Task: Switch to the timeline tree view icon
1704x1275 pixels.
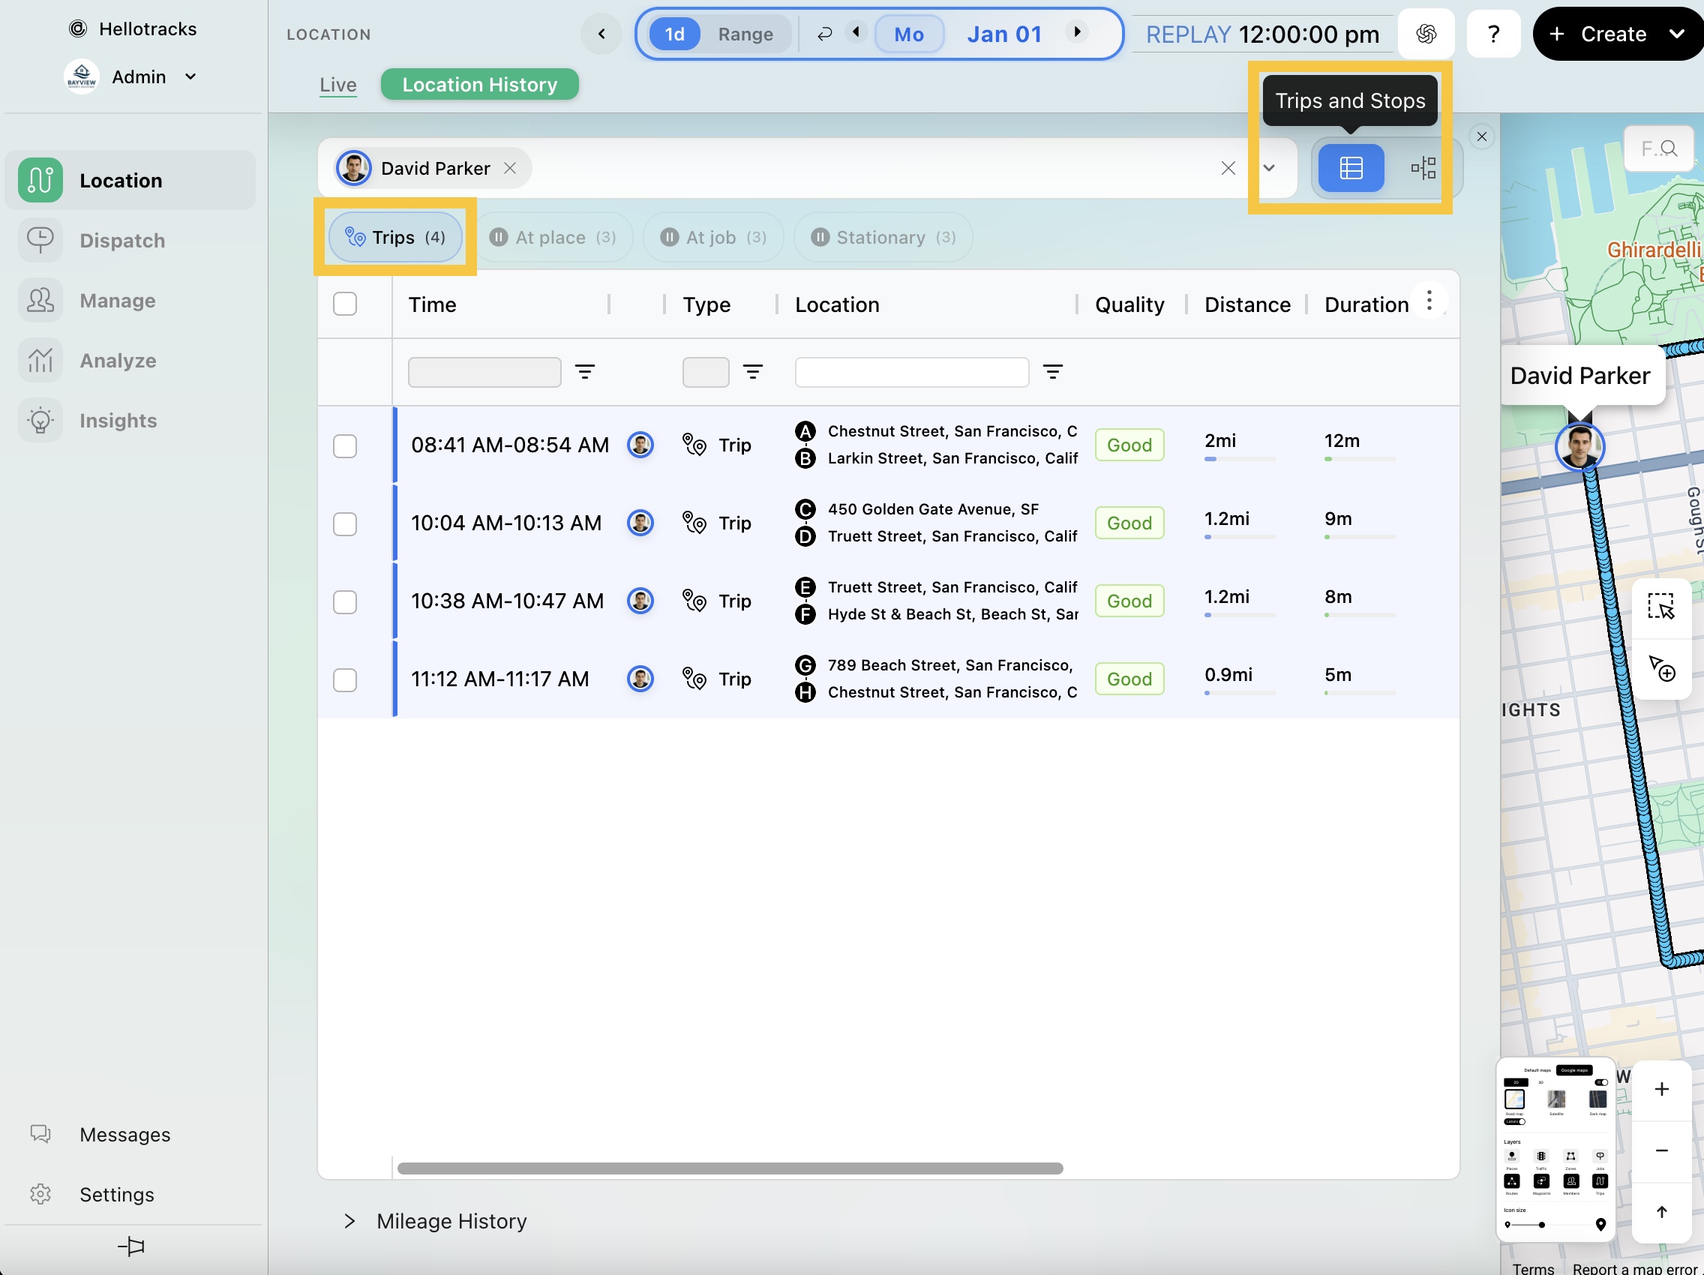Action: tap(1423, 168)
